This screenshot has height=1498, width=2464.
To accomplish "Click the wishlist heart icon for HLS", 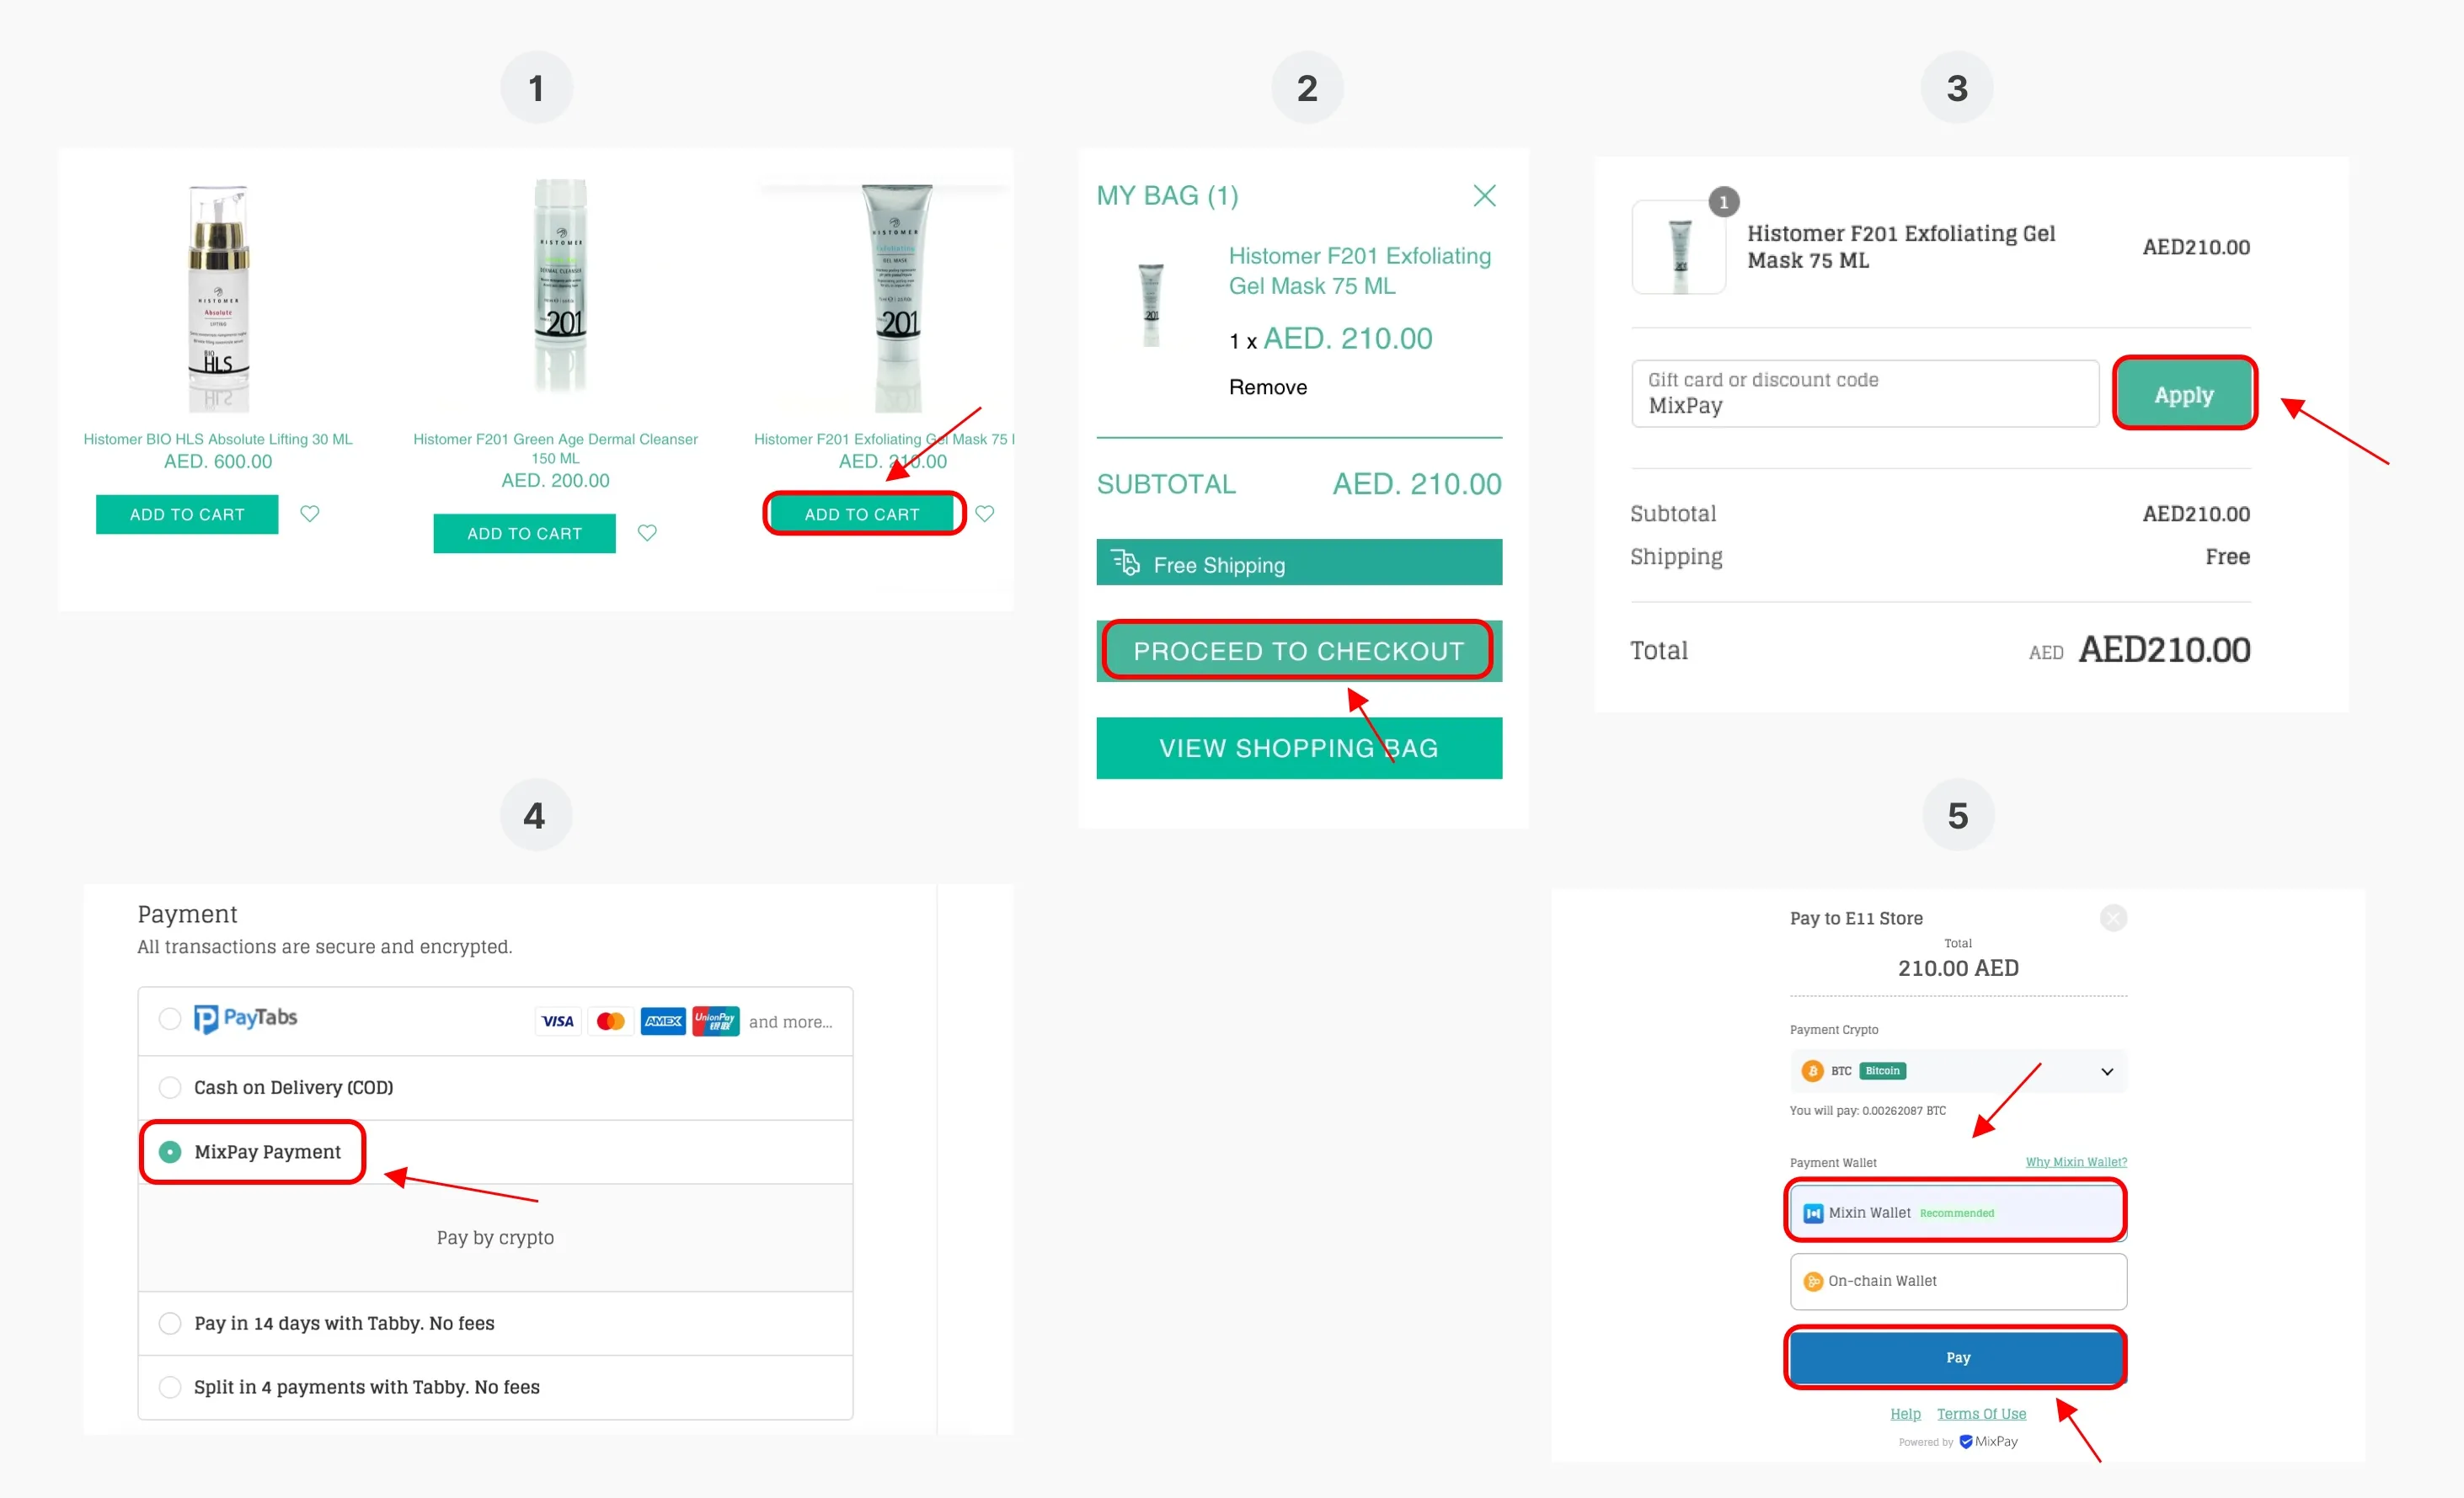I will (x=310, y=512).
